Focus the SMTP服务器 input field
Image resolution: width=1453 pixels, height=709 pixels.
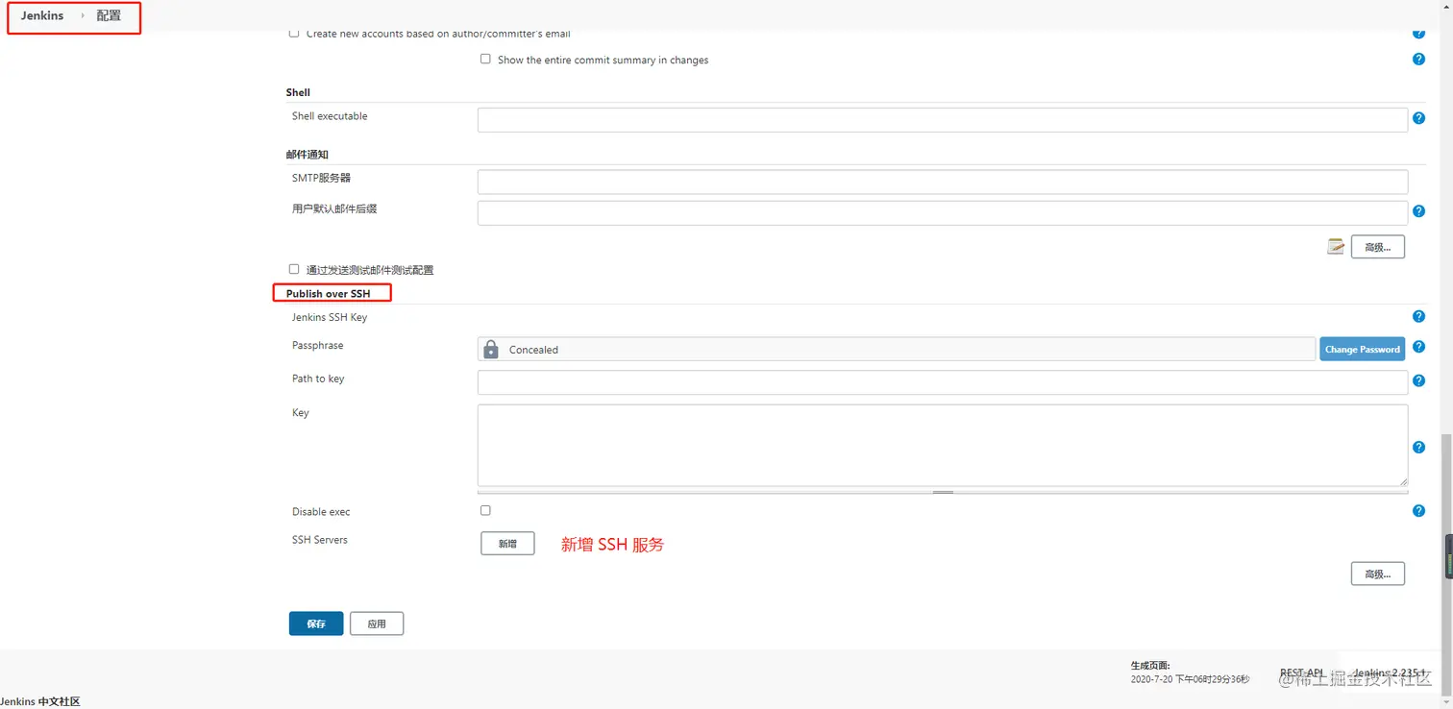coord(943,182)
